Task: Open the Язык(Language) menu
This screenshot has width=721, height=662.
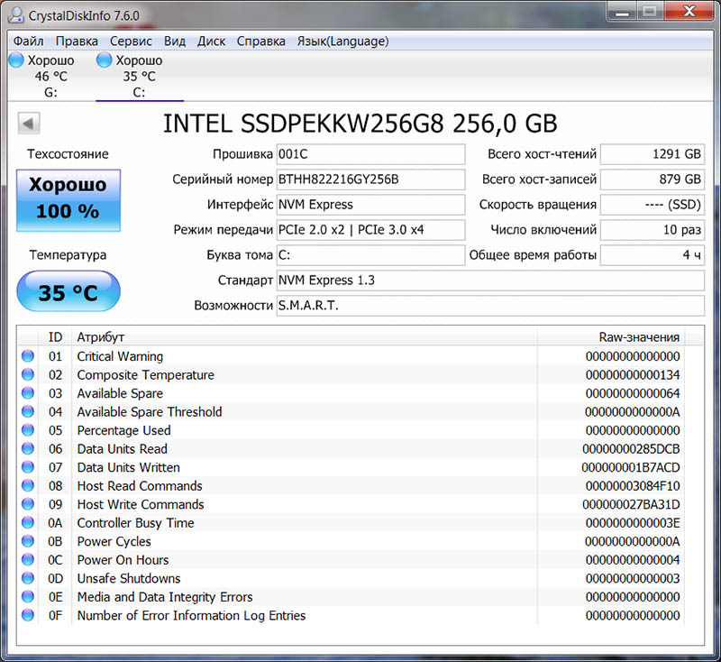Action: [342, 41]
